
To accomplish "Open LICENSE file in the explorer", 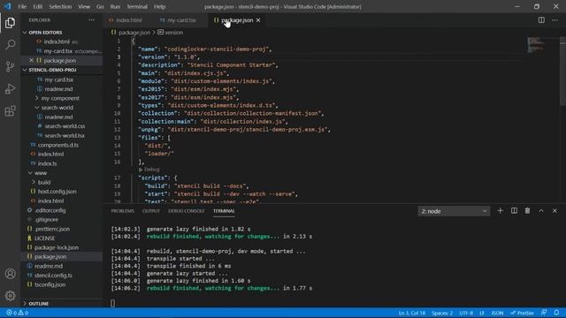I will pyautogui.click(x=44, y=238).
